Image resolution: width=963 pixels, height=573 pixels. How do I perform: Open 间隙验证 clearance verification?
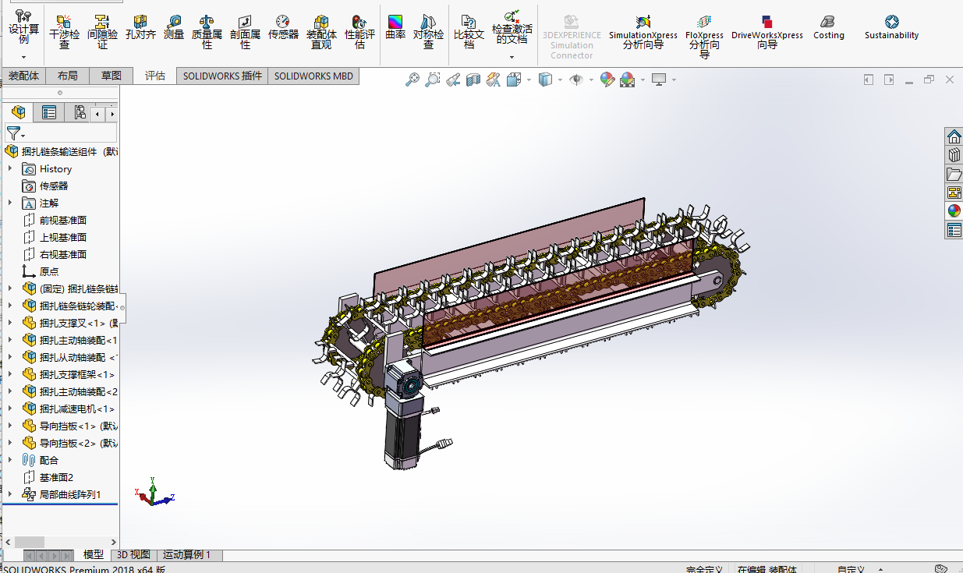(x=102, y=32)
